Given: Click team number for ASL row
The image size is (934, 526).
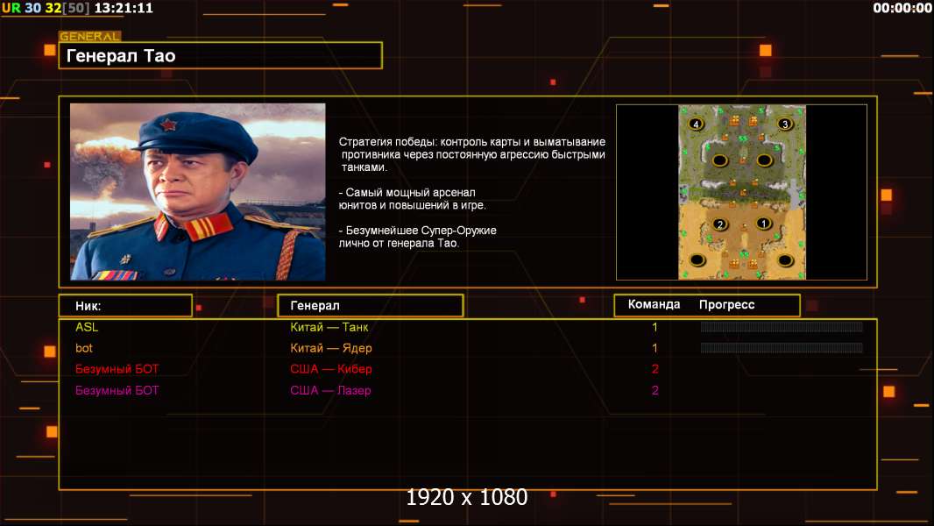Looking at the screenshot, I should 655,327.
